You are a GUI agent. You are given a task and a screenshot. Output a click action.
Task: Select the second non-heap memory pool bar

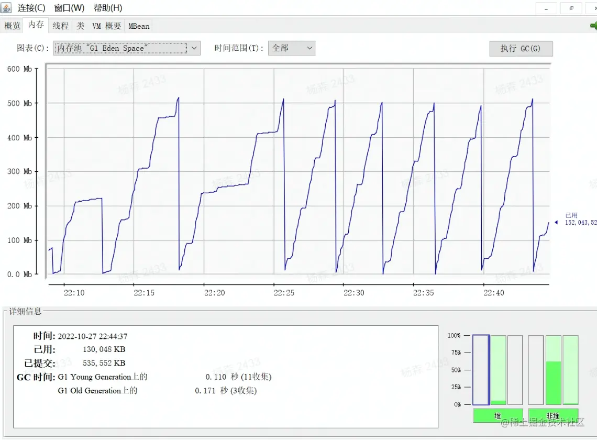coord(553,370)
